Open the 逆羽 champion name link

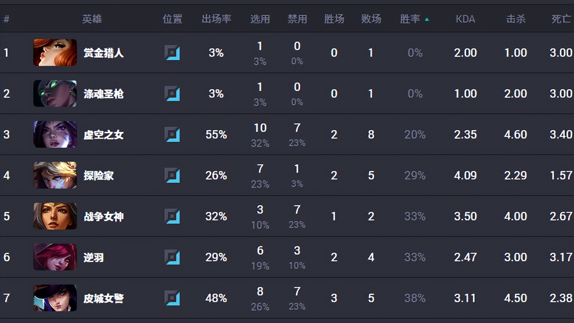click(94, 257)
